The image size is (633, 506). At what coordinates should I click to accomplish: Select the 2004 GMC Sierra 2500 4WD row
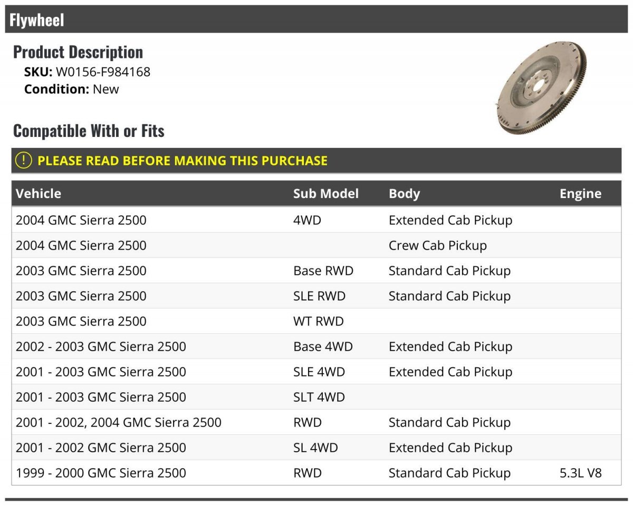click(316, 220)
